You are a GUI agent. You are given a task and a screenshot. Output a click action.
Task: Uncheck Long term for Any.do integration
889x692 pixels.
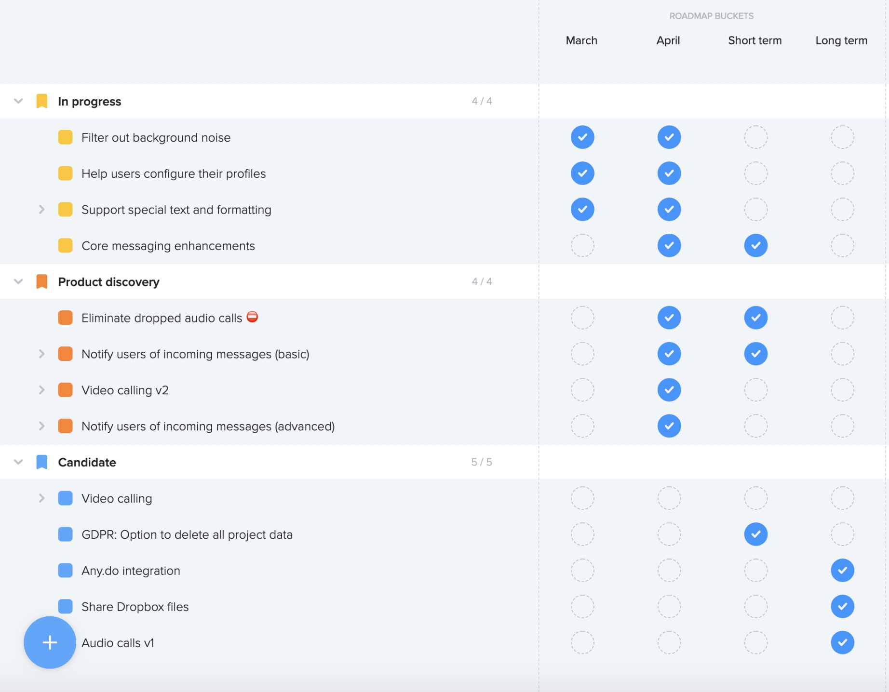pyautogui.click(x=843, y=571)
